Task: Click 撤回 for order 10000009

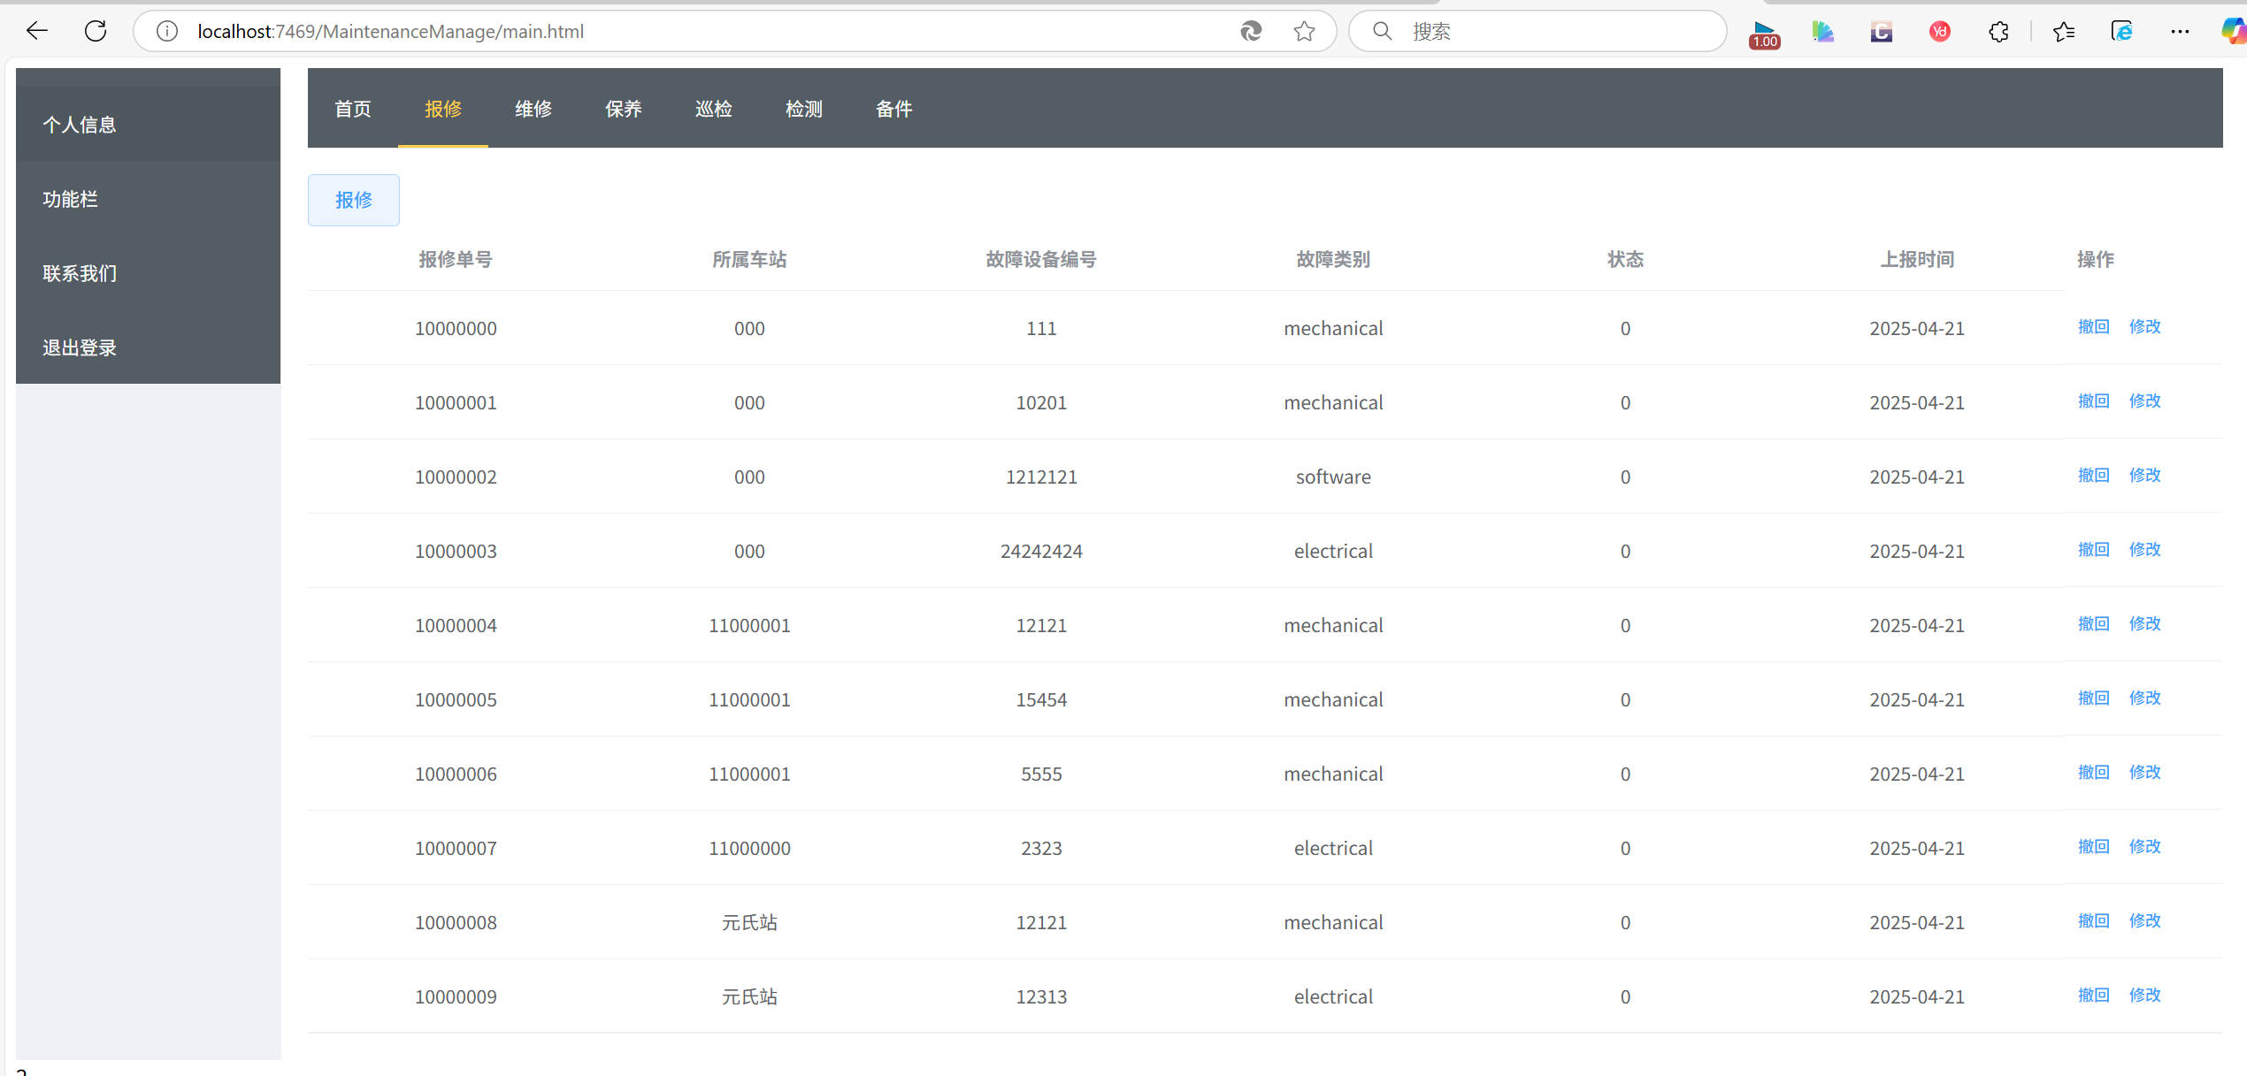Action: point(2093,996)
